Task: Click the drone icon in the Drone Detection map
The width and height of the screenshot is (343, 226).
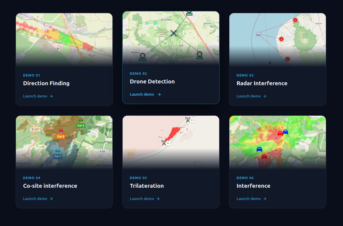Action: 174,33
